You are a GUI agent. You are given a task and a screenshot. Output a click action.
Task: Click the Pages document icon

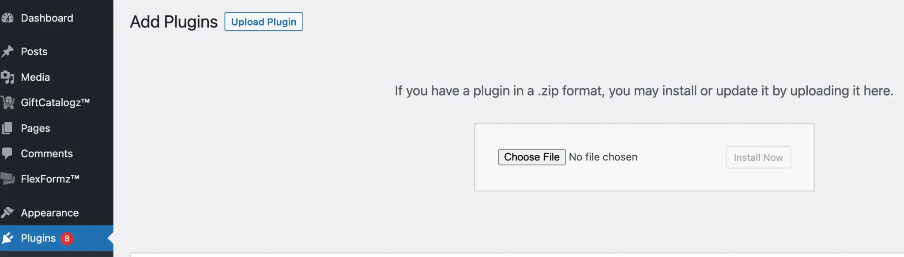(x=8, y=128)
